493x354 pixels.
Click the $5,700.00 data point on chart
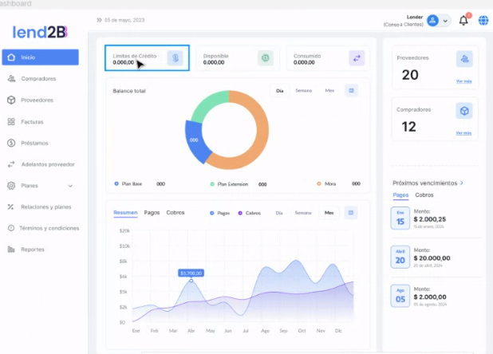click(x=191, y=281)
